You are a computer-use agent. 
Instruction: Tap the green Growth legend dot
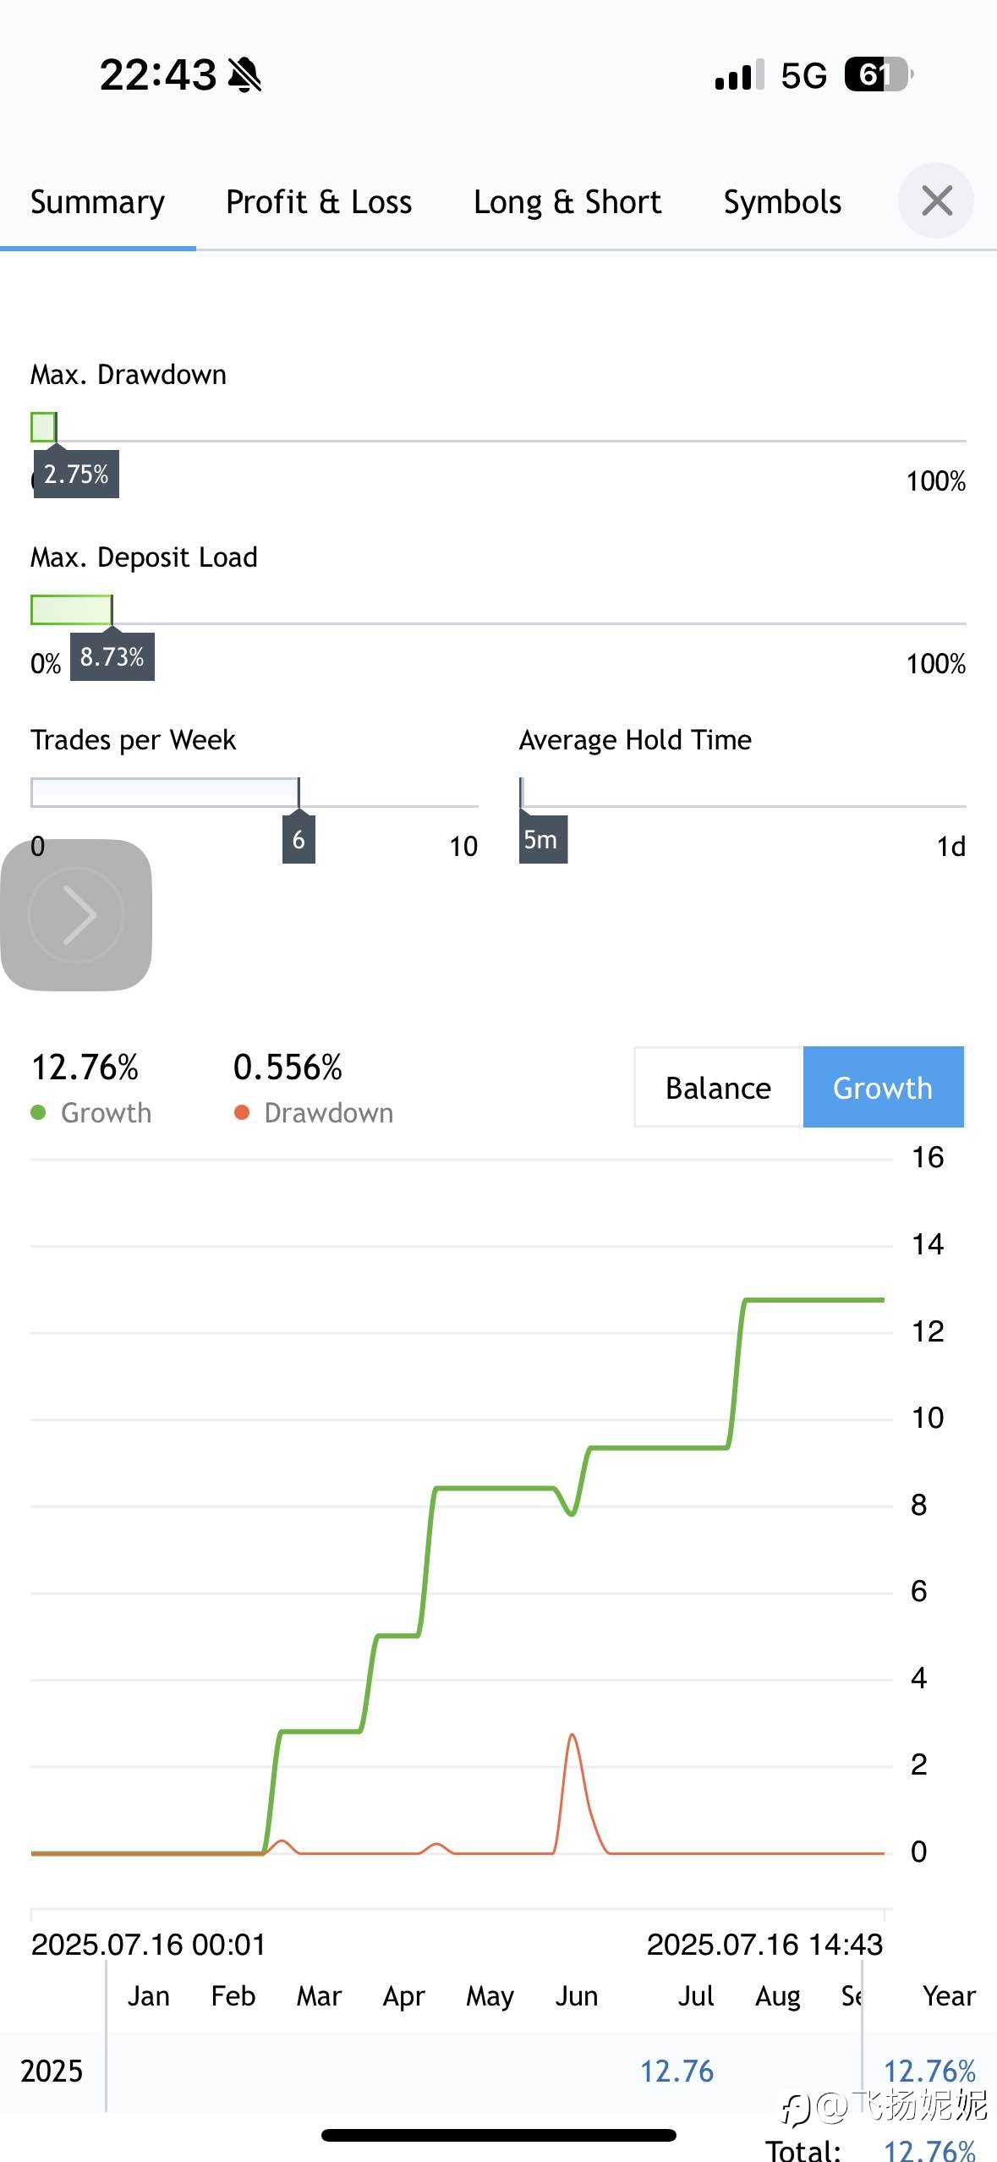click(x=38, y=1112)
